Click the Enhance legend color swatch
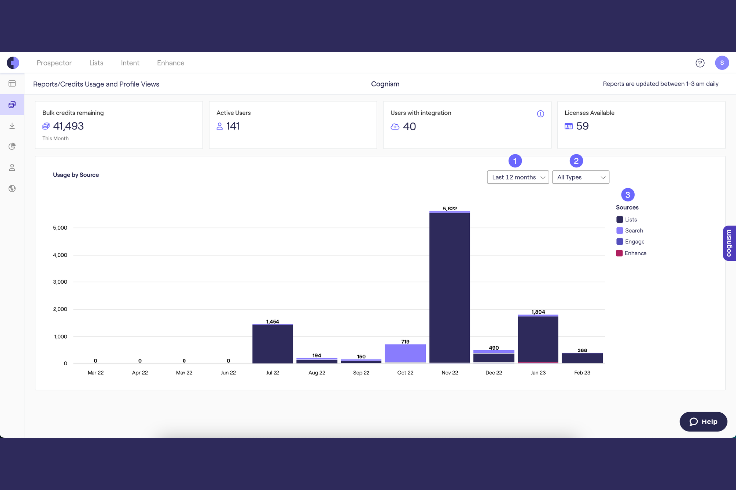Screen dimensions: 736x490 [x=620, y=253]
